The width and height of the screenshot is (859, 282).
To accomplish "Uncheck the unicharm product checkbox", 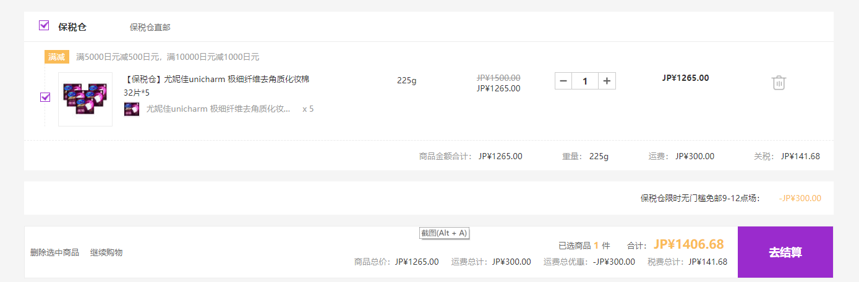I will pyautogui.click(x=45, y=97).
